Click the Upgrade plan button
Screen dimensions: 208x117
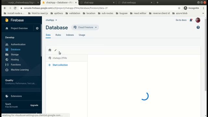[34, 105]
